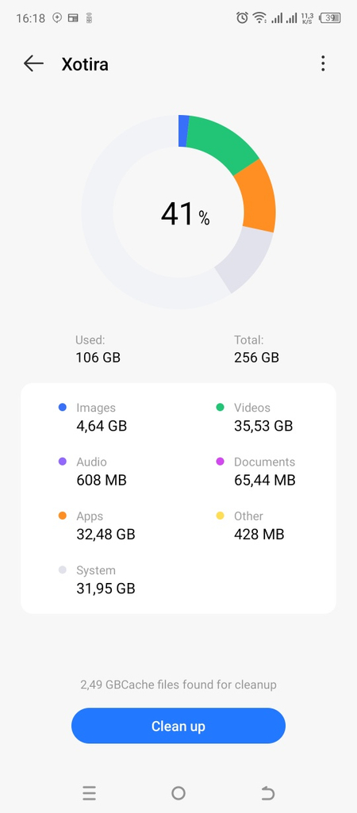Tap the alarm clock status icon
This screenshot has width=357, height=813.
click(x=242, y=17)
